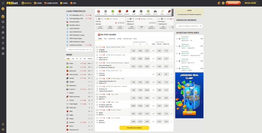The image size is (262, 133).
Task: Open the Máquina Real Claw promo banner
Action: pos(189,95)
